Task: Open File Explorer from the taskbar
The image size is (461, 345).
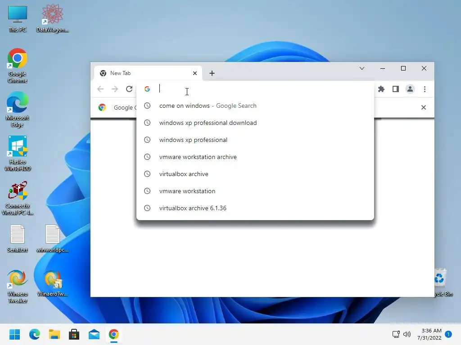Action: point(54,334)
